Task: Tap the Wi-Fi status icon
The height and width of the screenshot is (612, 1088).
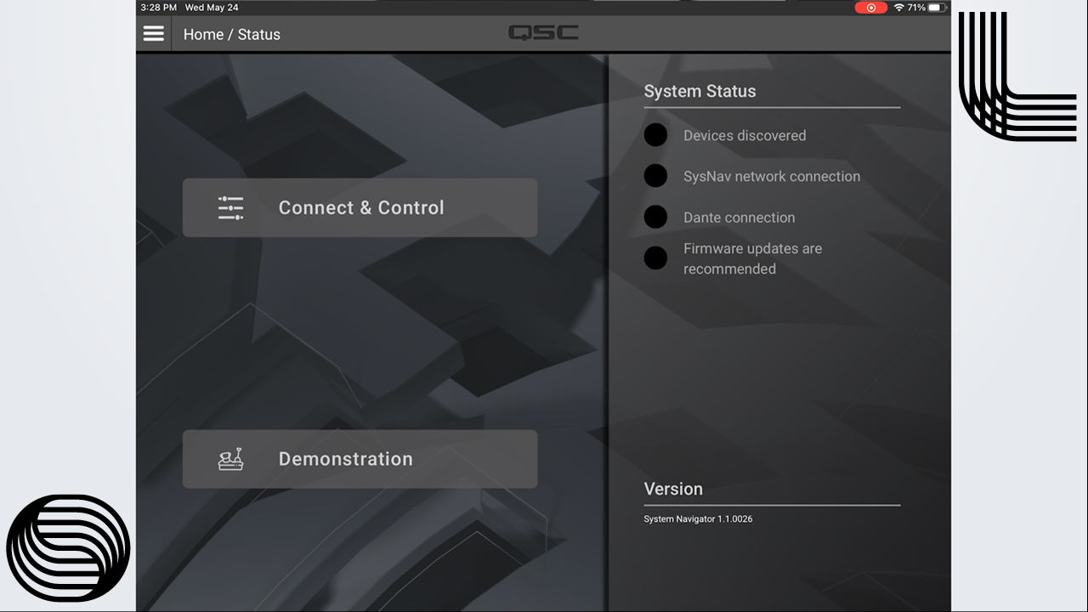Action: coord(898,8)
